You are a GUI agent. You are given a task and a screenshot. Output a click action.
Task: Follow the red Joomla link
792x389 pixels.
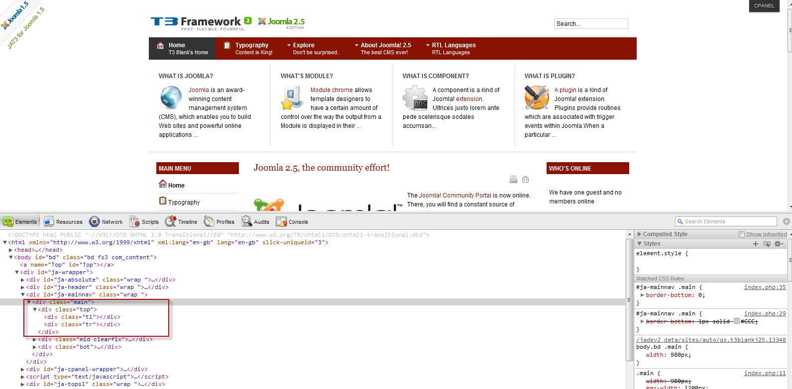(x=199, y=90)
